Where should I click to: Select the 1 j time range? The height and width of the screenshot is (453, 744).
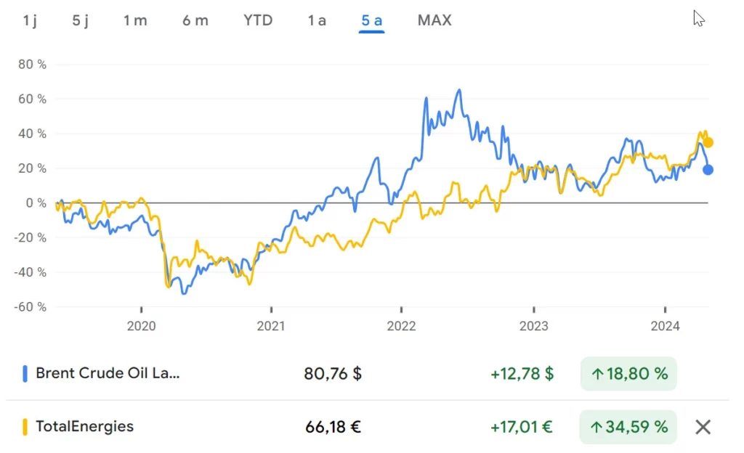[x=30, y=20]
